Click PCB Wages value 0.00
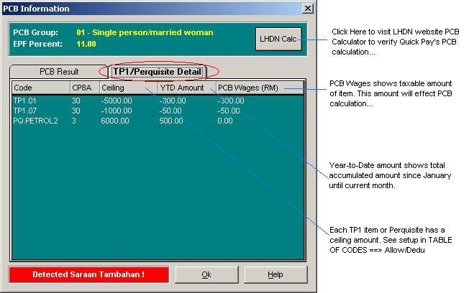This screenshot has height=293, width=469. 225,121
